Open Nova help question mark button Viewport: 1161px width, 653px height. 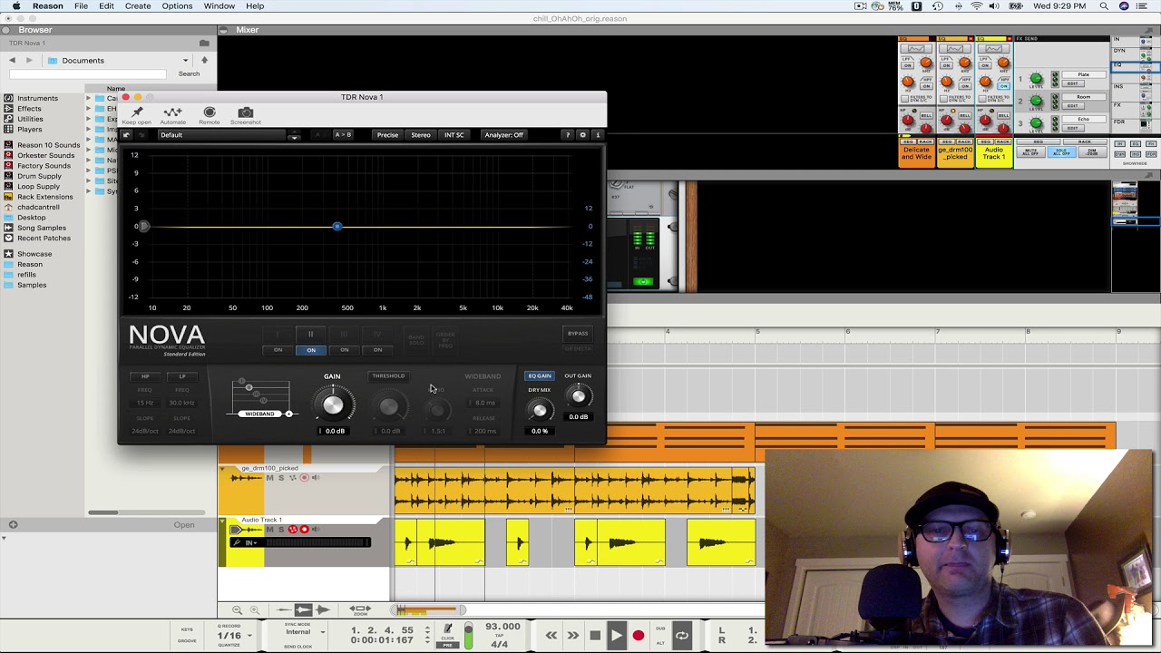click(x=568, y=135)
